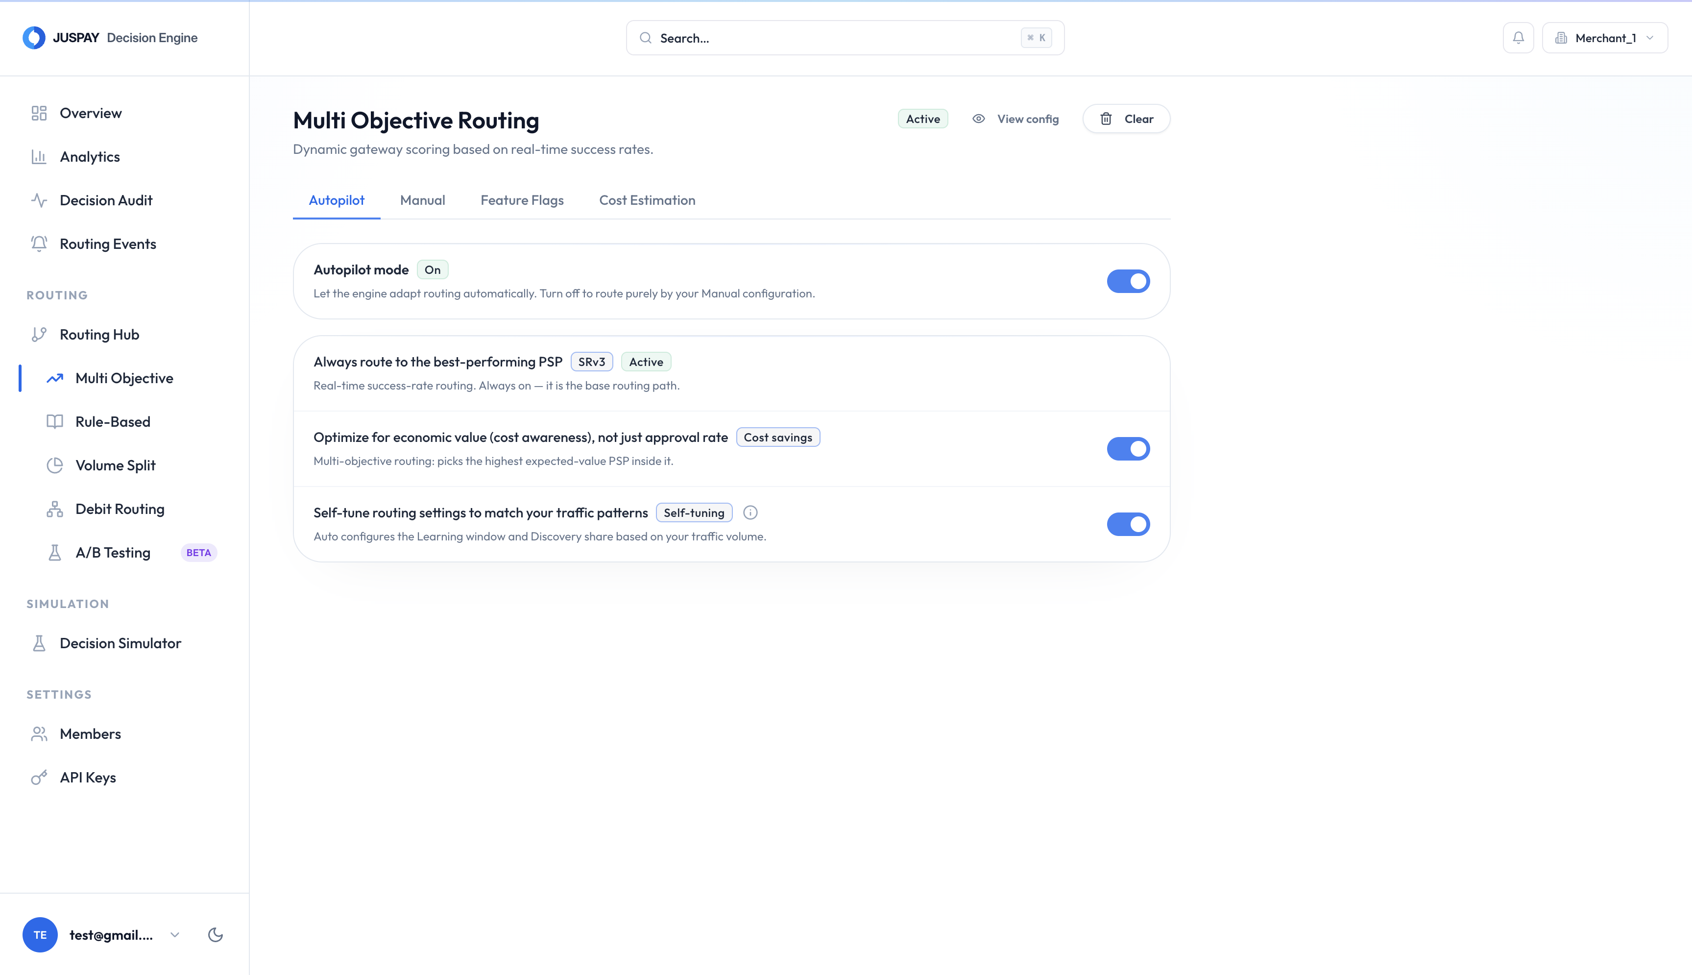
Task: Click the Members people icon
Action: tap(39, 734)
